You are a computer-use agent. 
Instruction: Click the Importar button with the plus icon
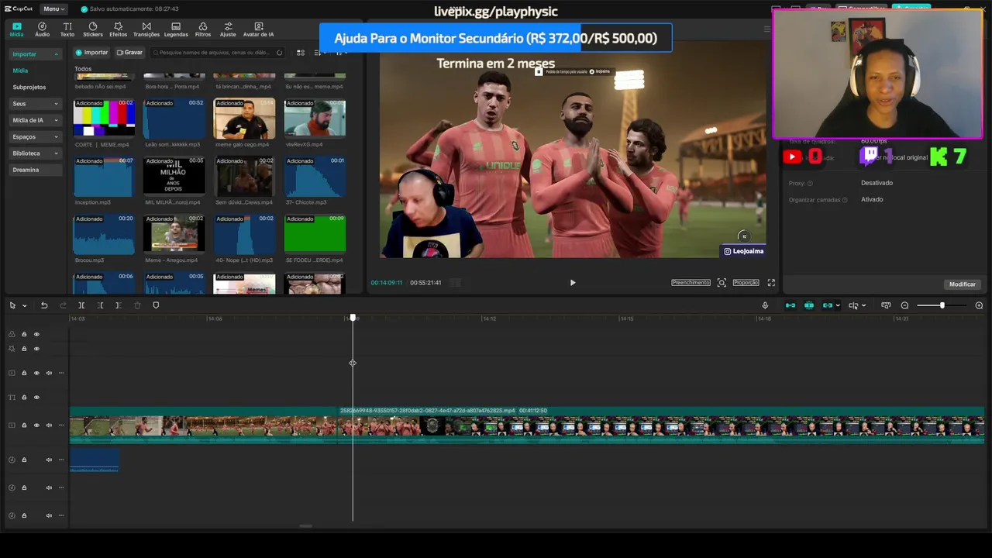(x=91, y=53)
